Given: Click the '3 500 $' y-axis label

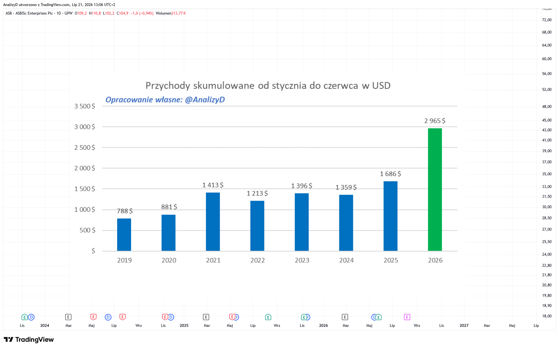Looking at the screenshot, I should [x=85, y=106].
